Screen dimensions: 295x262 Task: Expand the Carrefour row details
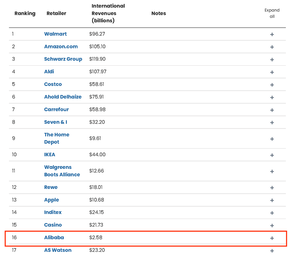(272, 110)
